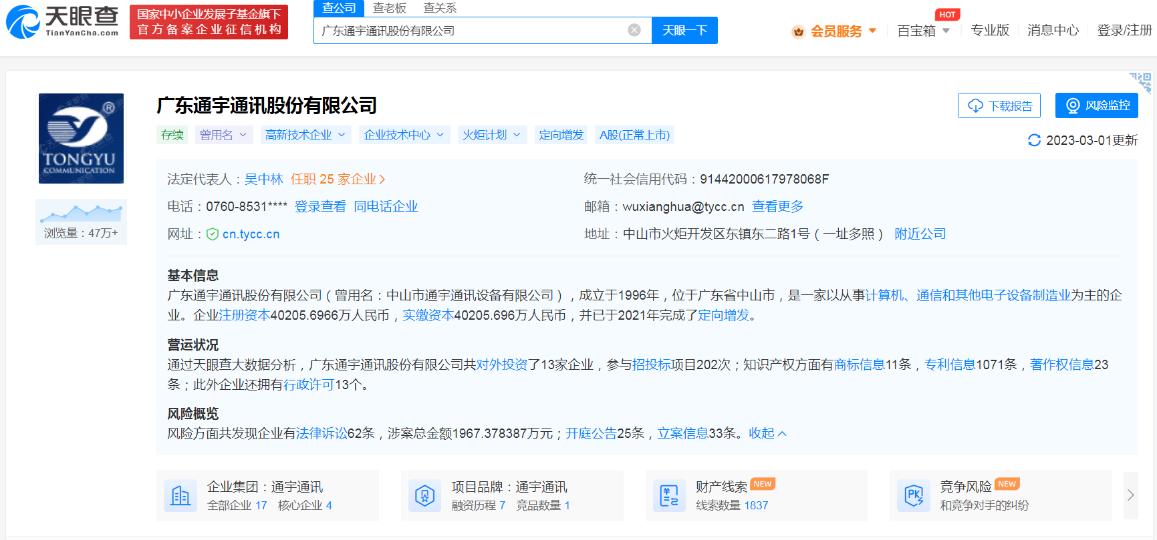
Task: Click the verified shield icon beside website
Action: point(213,234)
